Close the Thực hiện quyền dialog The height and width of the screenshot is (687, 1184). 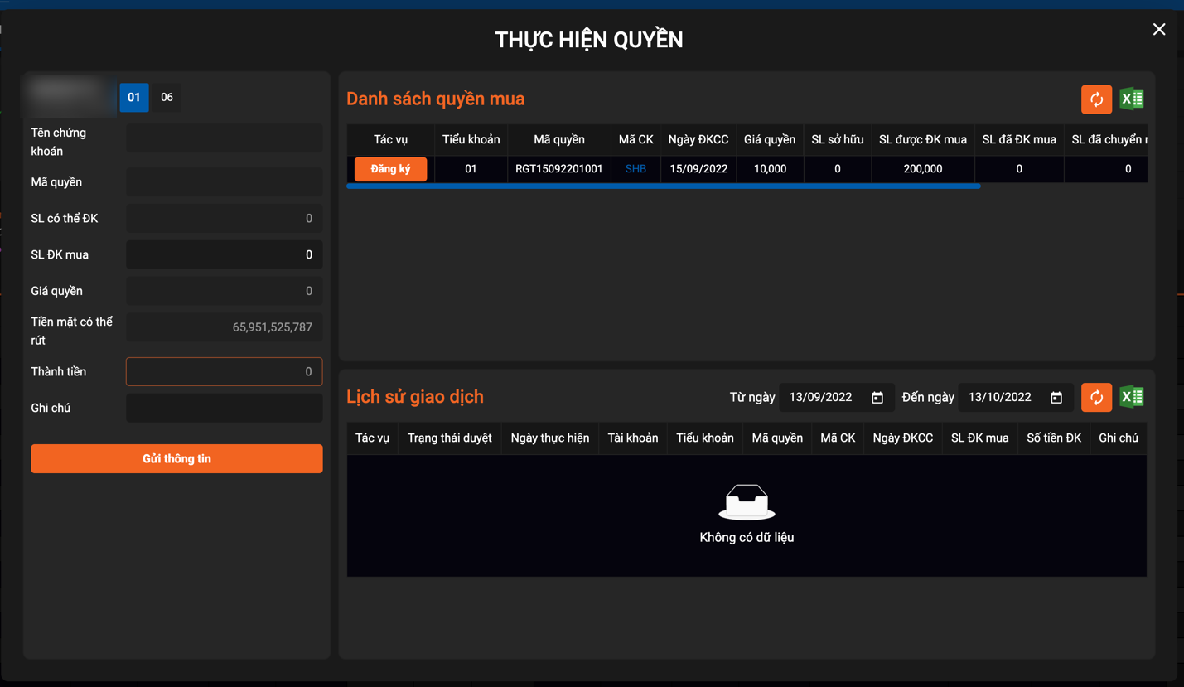click(1158, 30)
